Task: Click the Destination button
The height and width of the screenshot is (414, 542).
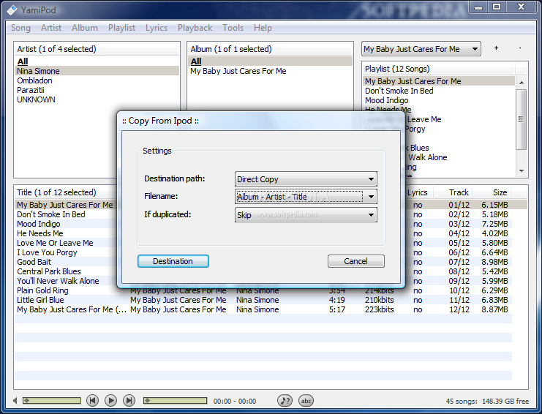Action: [x=173, y=261]
